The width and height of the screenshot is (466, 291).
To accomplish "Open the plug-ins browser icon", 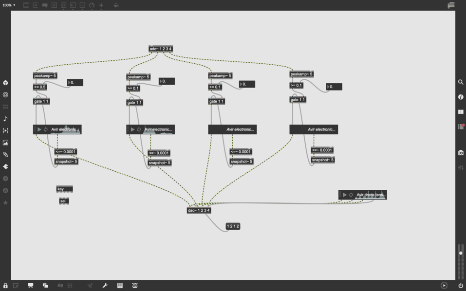I will tap(5, 166).
